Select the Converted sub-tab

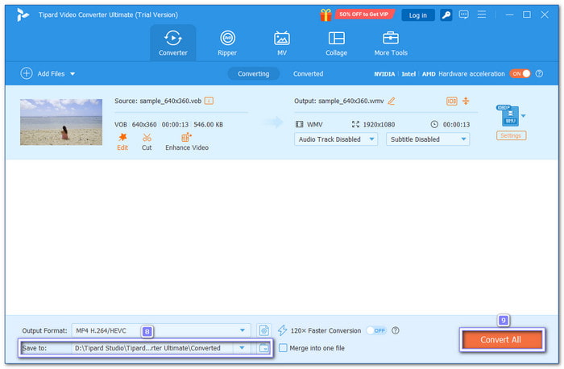[308, 74]
